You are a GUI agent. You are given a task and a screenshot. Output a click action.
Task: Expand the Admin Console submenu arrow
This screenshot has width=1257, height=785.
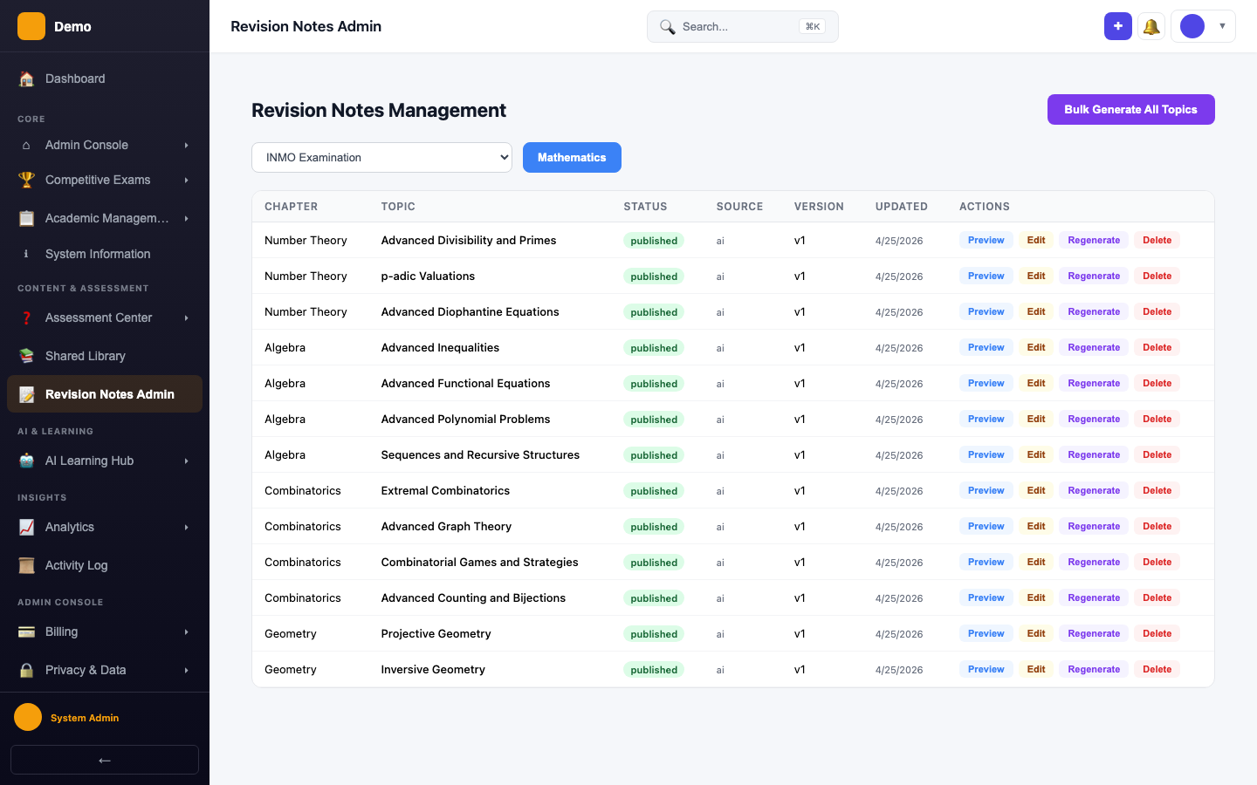pyautogui.click(x=186, y=145)
